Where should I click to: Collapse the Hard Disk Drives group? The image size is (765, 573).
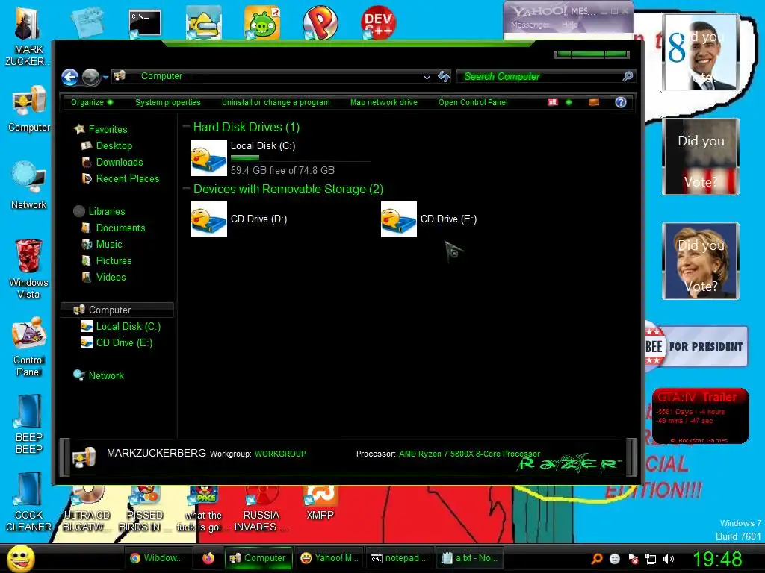(x=186, y=127)
